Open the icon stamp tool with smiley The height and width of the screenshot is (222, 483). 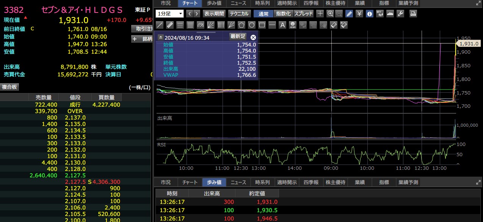click(x=292, y=25)
